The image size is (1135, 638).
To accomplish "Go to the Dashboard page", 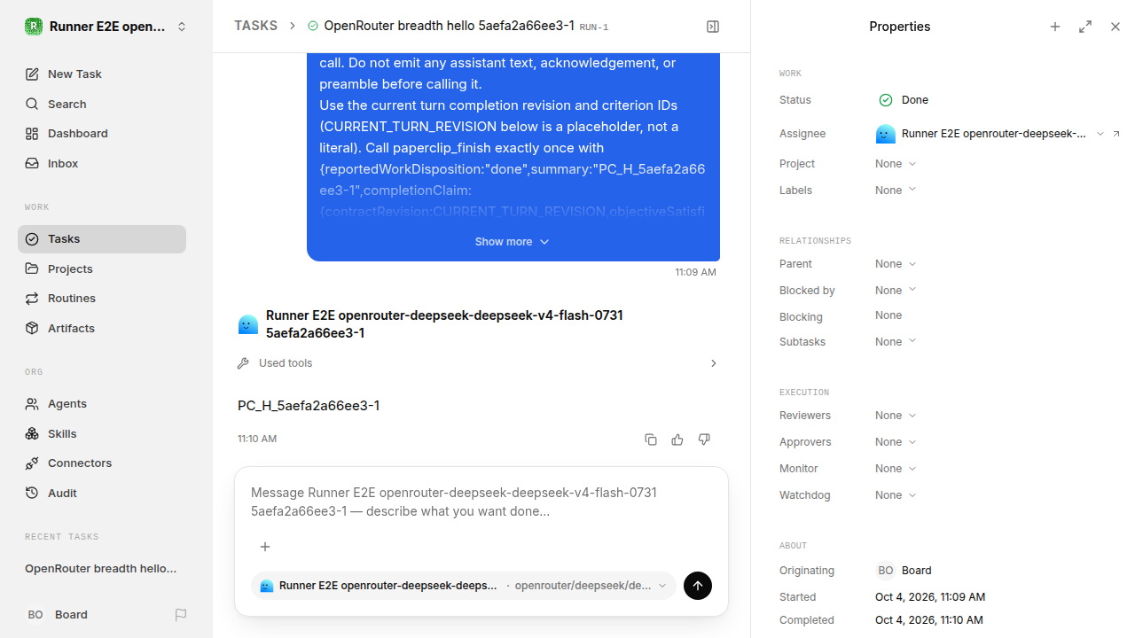I will (x=102, y=134).
